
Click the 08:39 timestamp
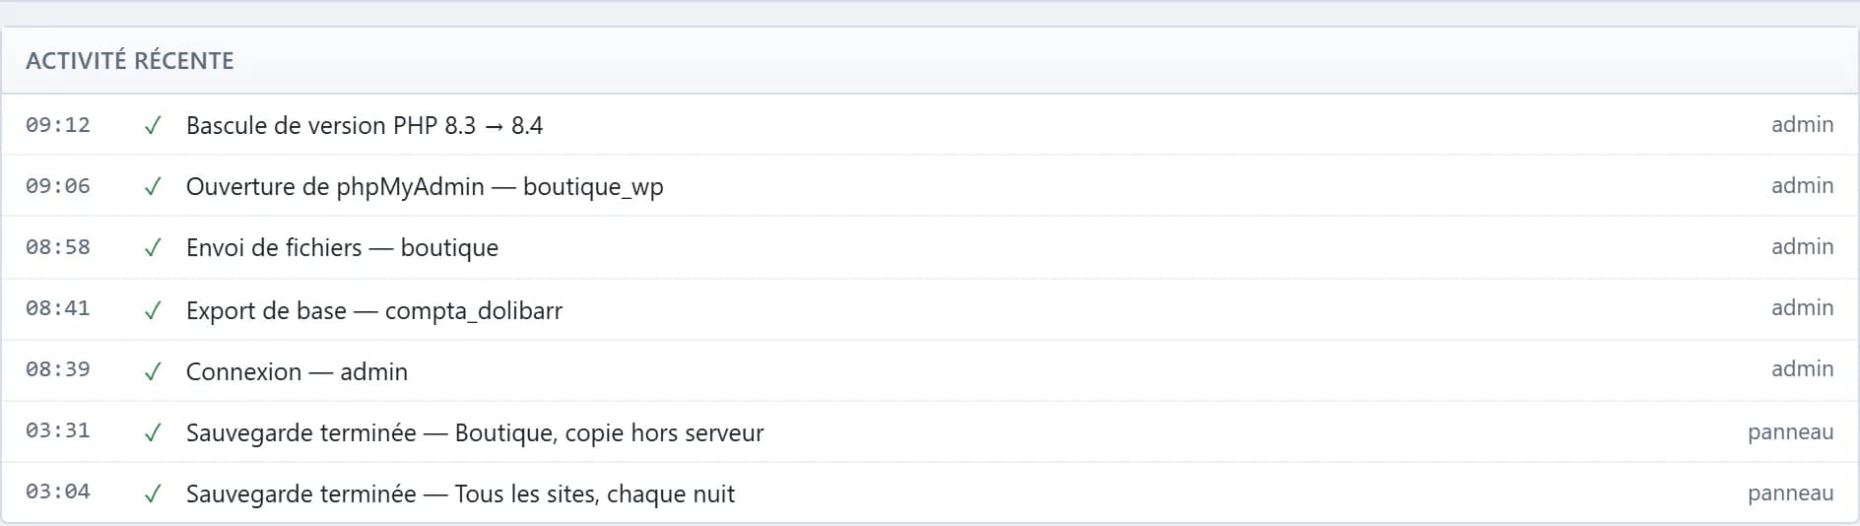tap(58, 369)
